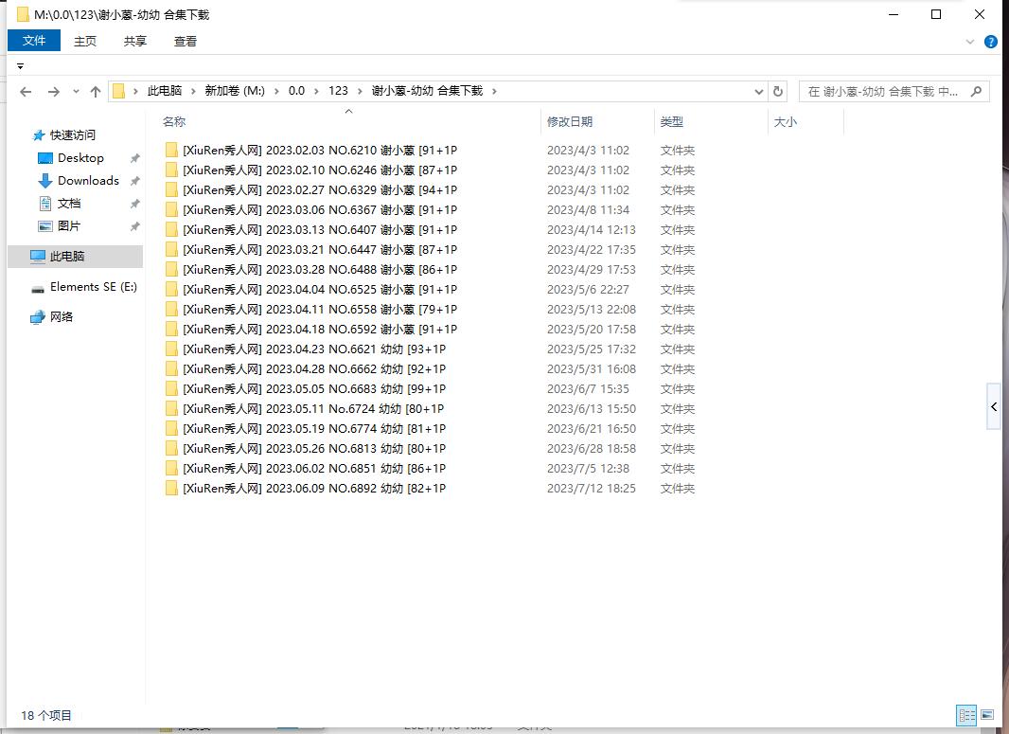1009x734 pixels.
Task: Open Help via the blue question mark
Action: [x=991, y=42]
